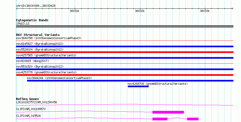Click the first CLIP3 NM_015526 exon
The height and width of the screenshot is (122, 241).
[160, 119]
